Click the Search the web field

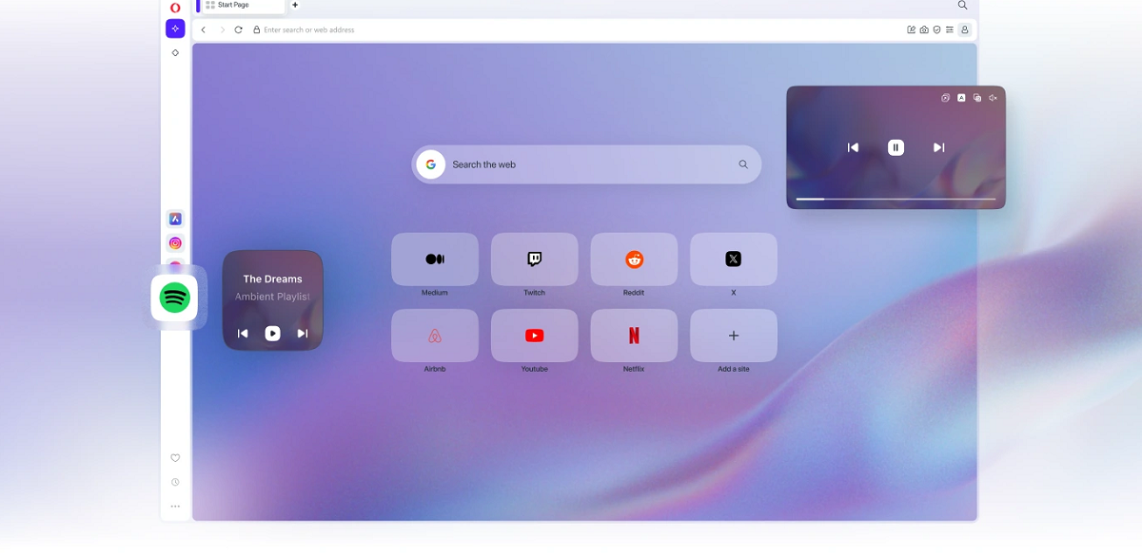coord(585,164)
